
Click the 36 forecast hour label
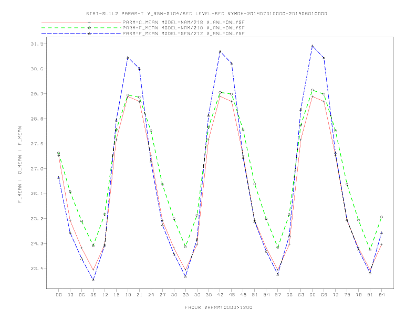tap(197, 295)
